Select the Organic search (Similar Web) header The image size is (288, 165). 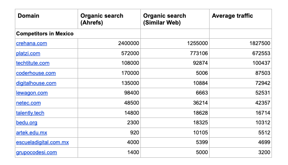[x=165, y=19]
